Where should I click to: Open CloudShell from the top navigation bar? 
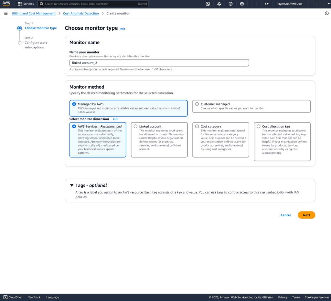pyautogui.click(x=208, y=4)
